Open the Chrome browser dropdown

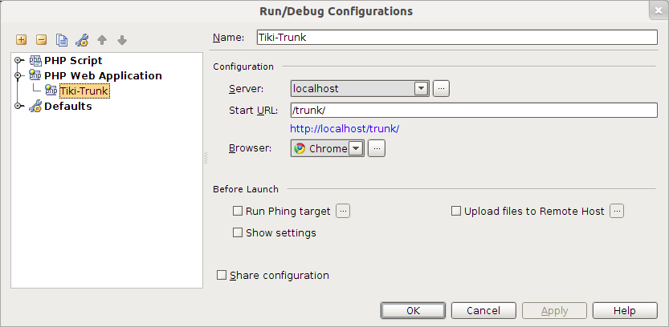tap(327, 148)
